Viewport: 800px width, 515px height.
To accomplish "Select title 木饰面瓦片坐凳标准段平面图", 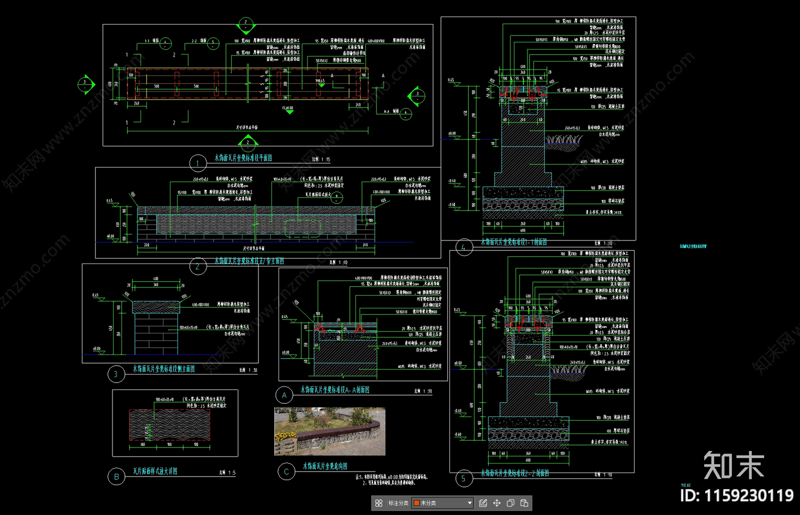I will coord(243,158).
